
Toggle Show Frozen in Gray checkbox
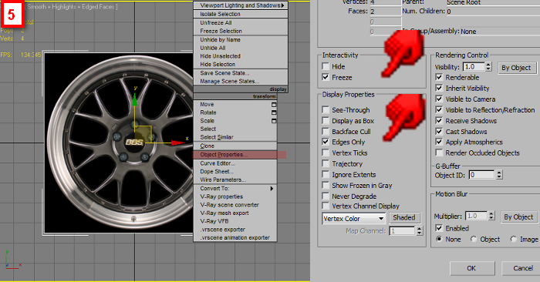pos(326,186)
